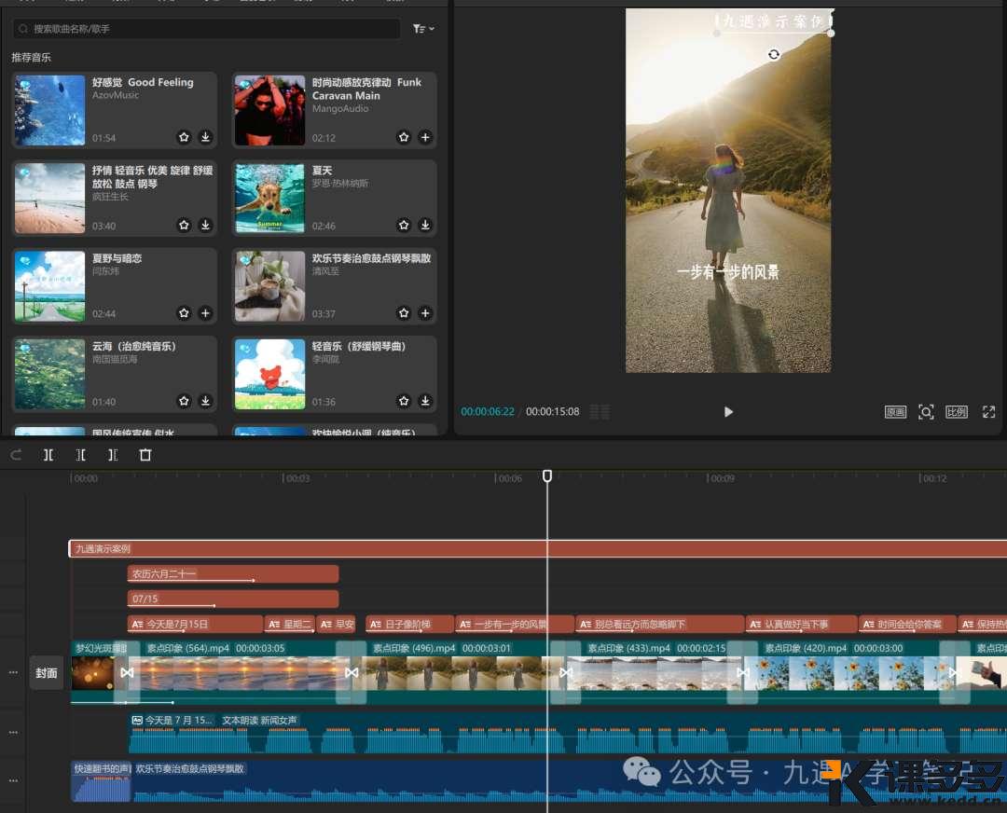
Task: Select the 认真做好当下事 subtitle clip
Action: point(802,624)
